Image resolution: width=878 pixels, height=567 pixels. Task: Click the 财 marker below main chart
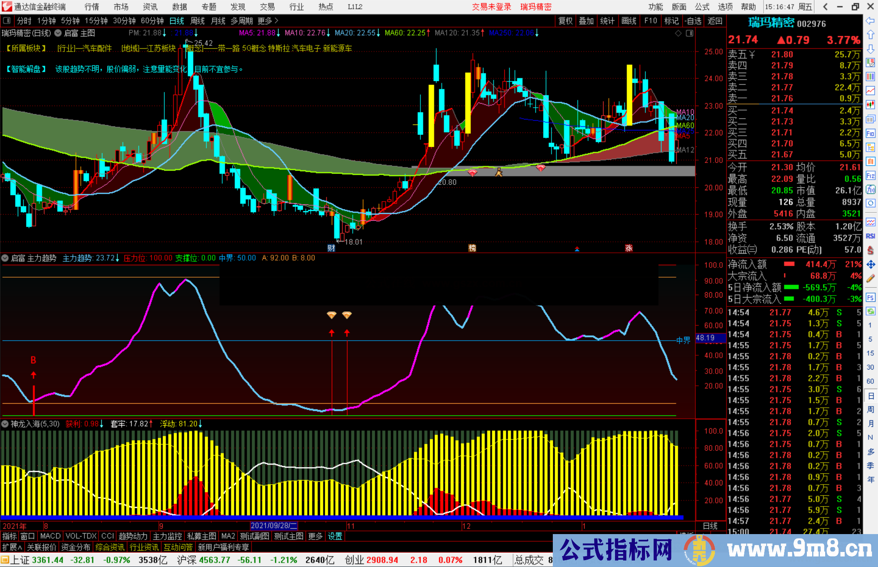[x=331, y=248]
